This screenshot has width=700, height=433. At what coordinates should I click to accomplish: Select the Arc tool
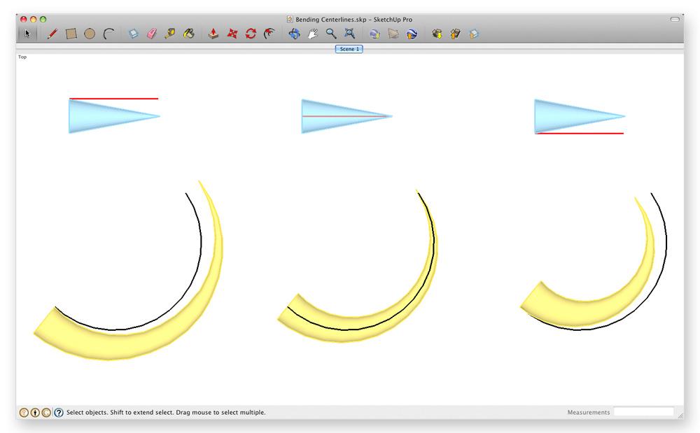coord(108,34)
